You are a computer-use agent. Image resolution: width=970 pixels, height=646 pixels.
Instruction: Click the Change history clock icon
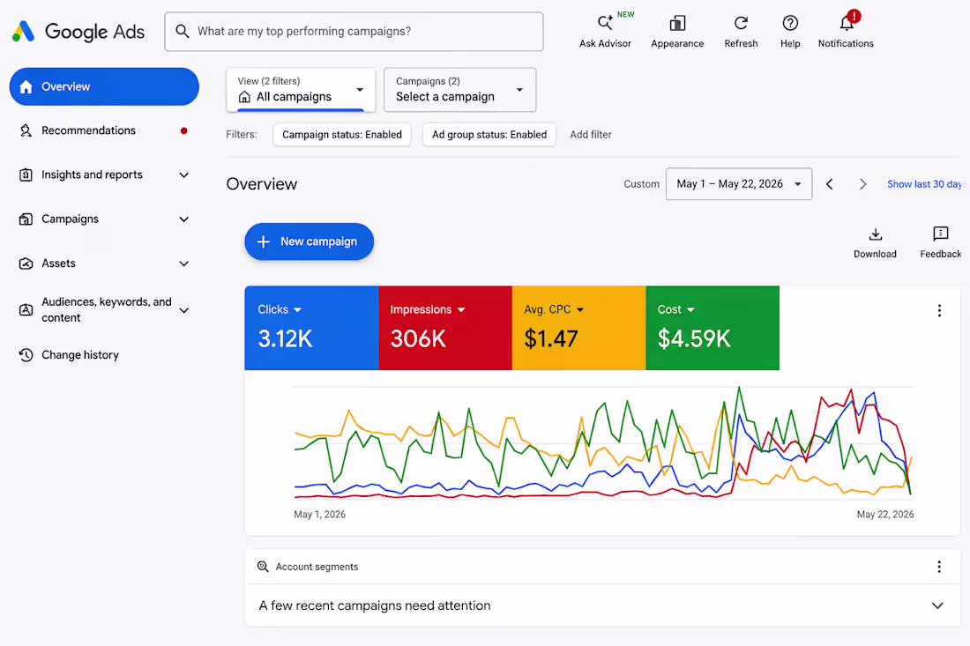click(x=26, y=355)
